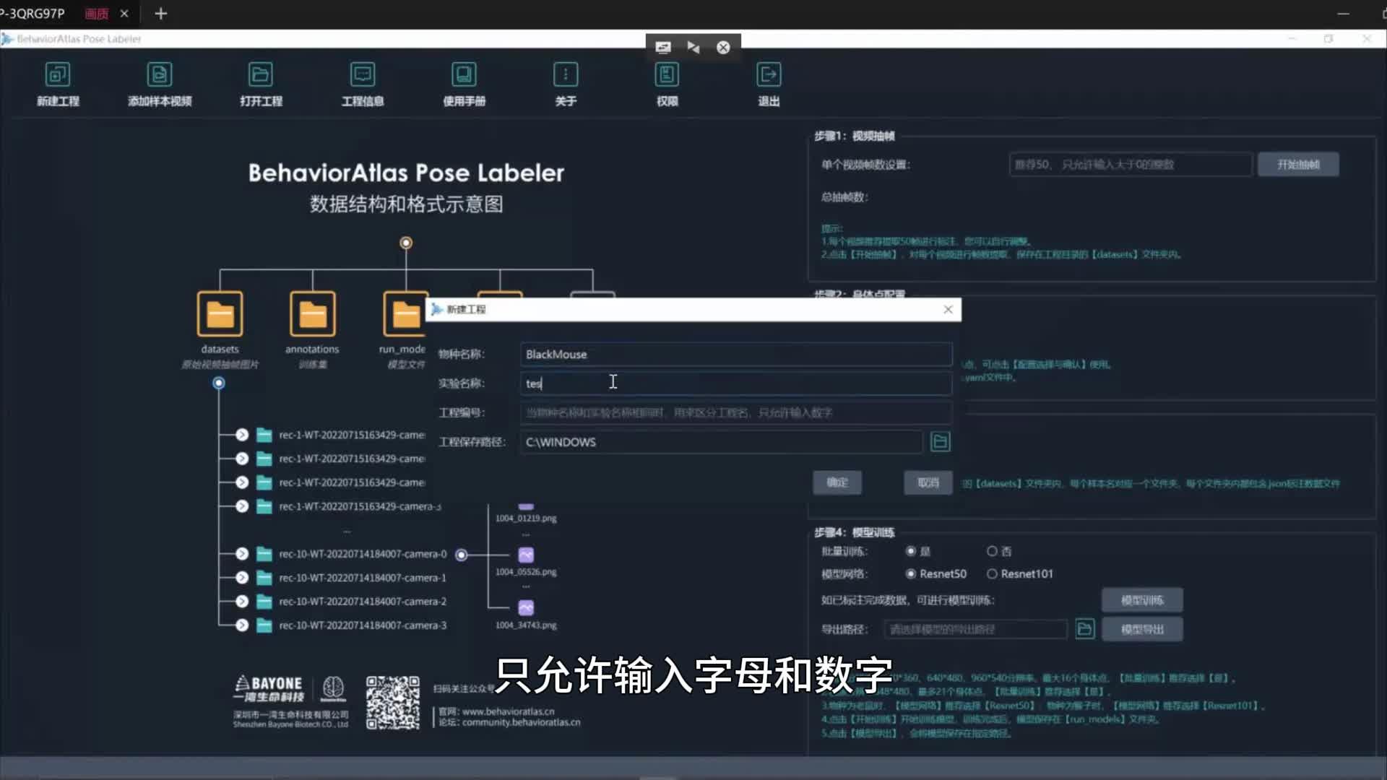Click the annotations folder icon in diagram
Viewport: 1387px width, 780px height.
[x=312, y=314]
